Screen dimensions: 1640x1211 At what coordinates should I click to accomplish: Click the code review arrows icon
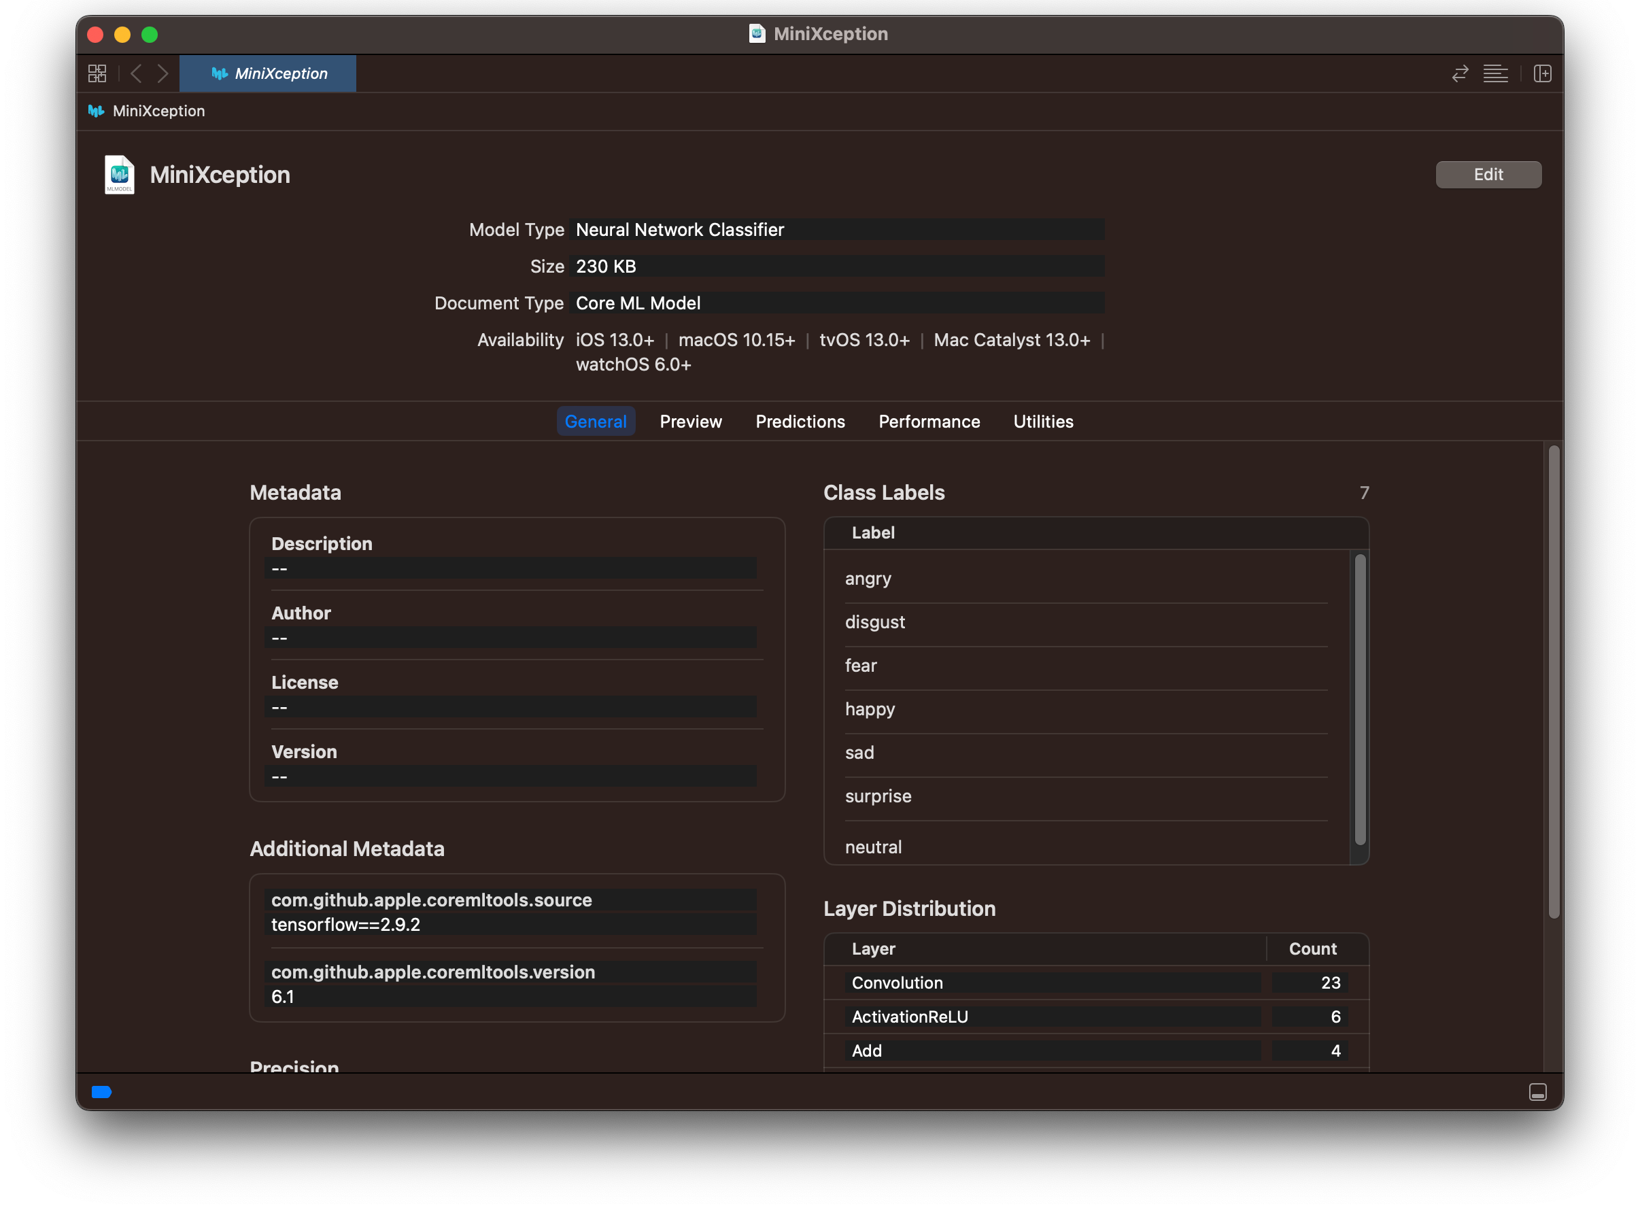pyautogui.click(x=1460, y=73)
